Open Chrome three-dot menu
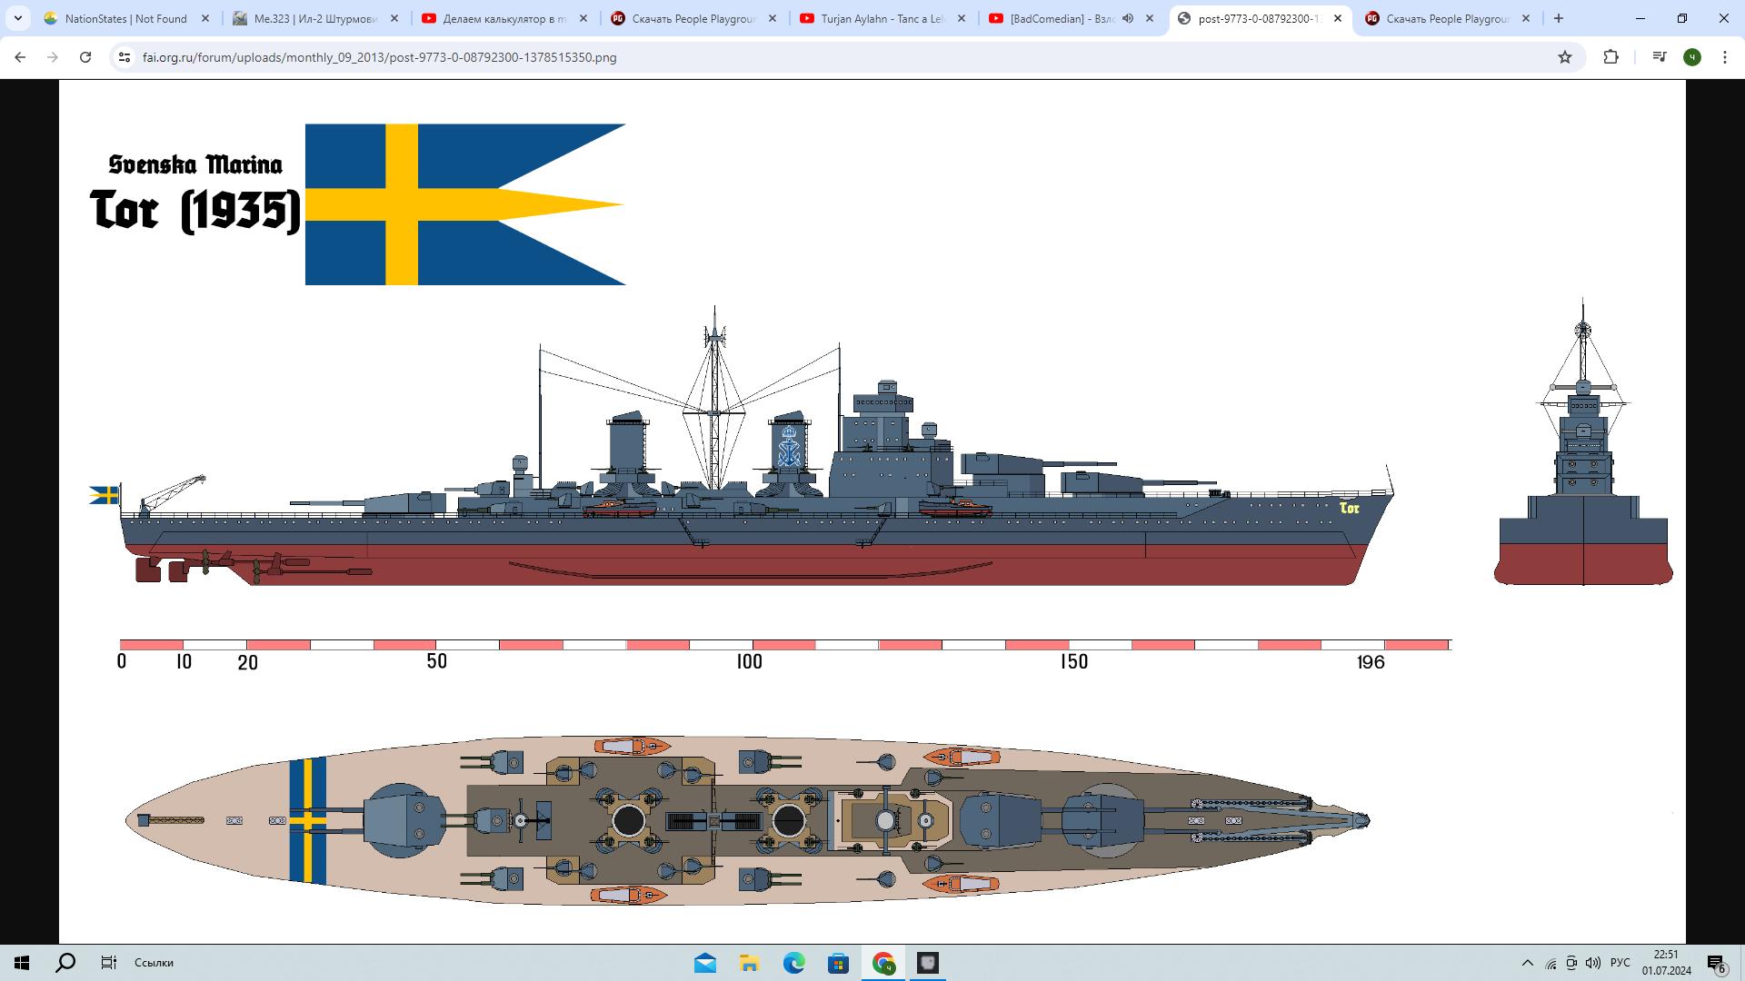Viewport: 1745px width, 981px height. 1725,57
